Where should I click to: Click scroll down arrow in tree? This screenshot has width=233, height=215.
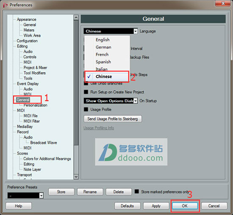(76, 177)
